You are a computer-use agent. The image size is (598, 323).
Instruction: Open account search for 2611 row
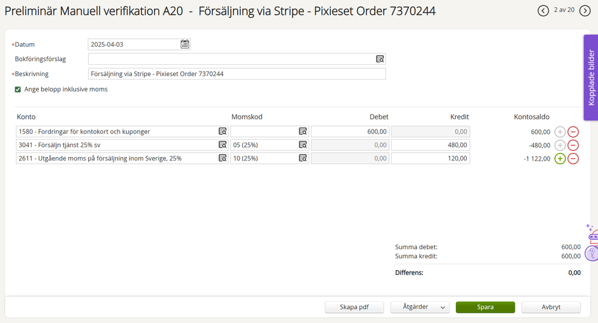(x=222, y=158)
